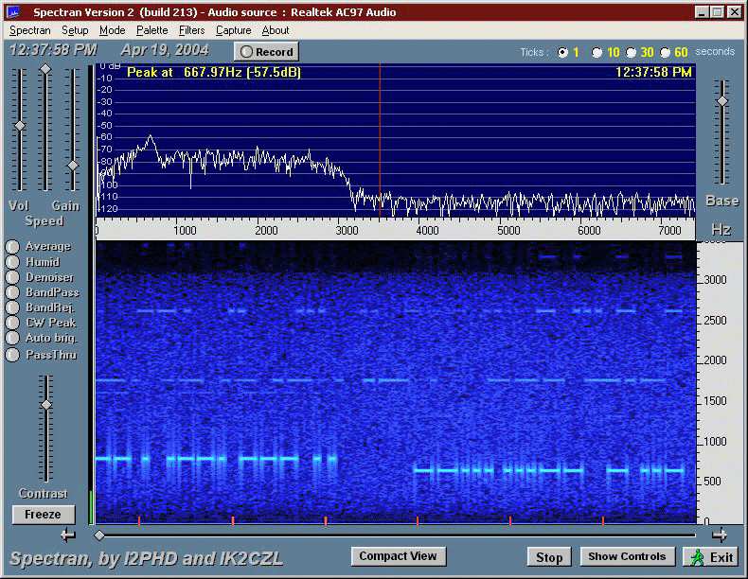Click the right arrow scroll icon
748x579 pixels.
tap(720, 535)
